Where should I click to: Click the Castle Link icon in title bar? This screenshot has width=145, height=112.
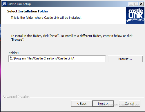pyautogui.click(x=4, y=4)
